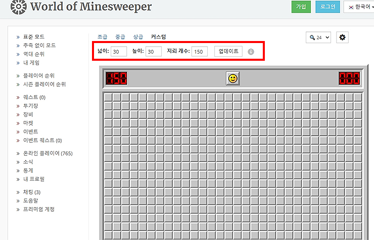This screenshot has width=374, height=240.
Task: Open 투기장 link
Action: (x=30, y=106)
